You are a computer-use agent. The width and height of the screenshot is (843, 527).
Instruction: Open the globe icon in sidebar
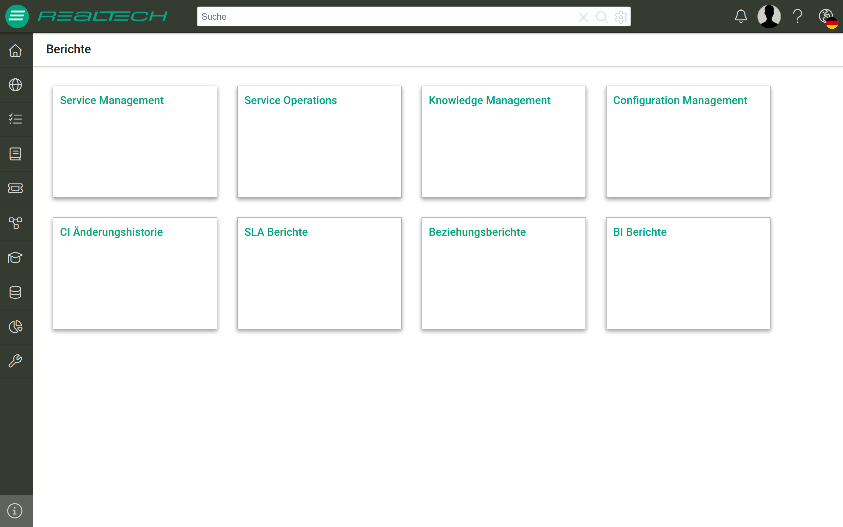pos(15,85)
